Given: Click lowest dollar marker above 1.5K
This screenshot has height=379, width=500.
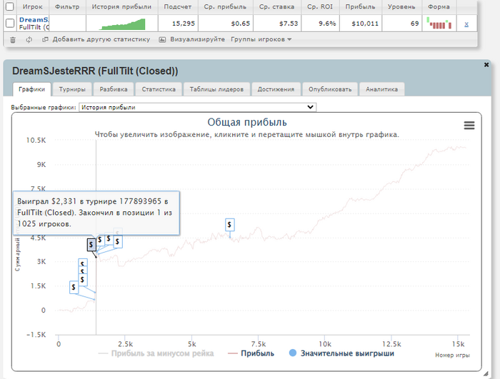Looking at the screenshot, I should (x=74, y=287).
